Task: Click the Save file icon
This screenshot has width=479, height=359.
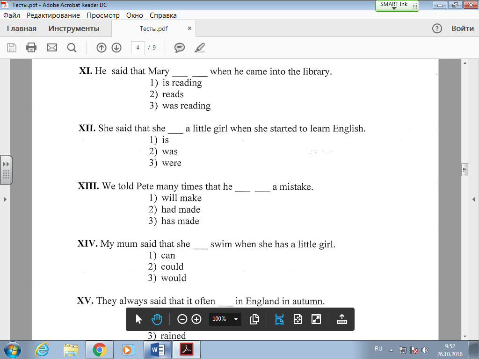Action: [x=12, y=48]
